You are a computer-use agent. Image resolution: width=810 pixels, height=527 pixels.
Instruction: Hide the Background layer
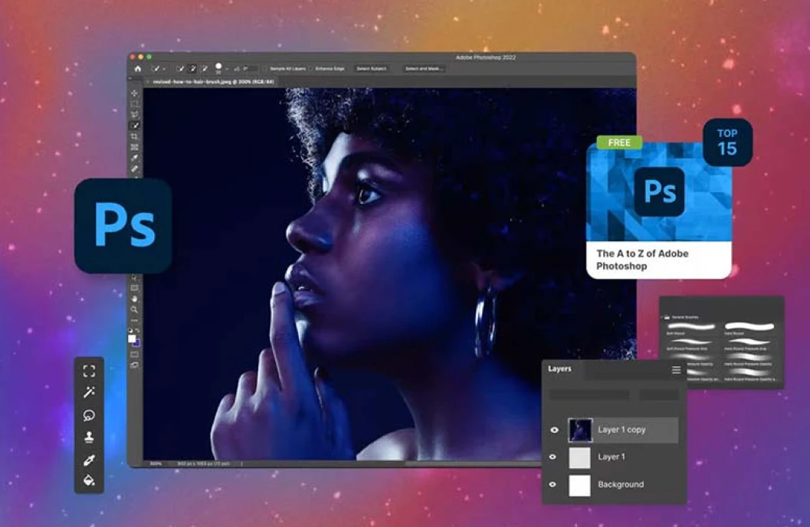[553, 484]
